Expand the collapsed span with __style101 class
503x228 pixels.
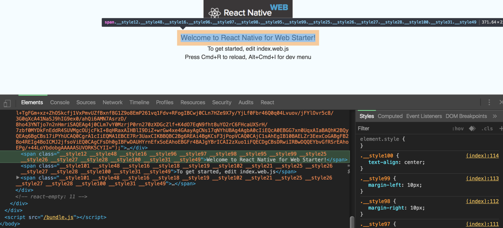click(x=18, y=178)
